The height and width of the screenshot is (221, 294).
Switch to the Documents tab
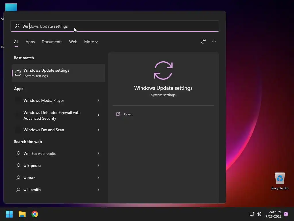click(x=52, y=42)
